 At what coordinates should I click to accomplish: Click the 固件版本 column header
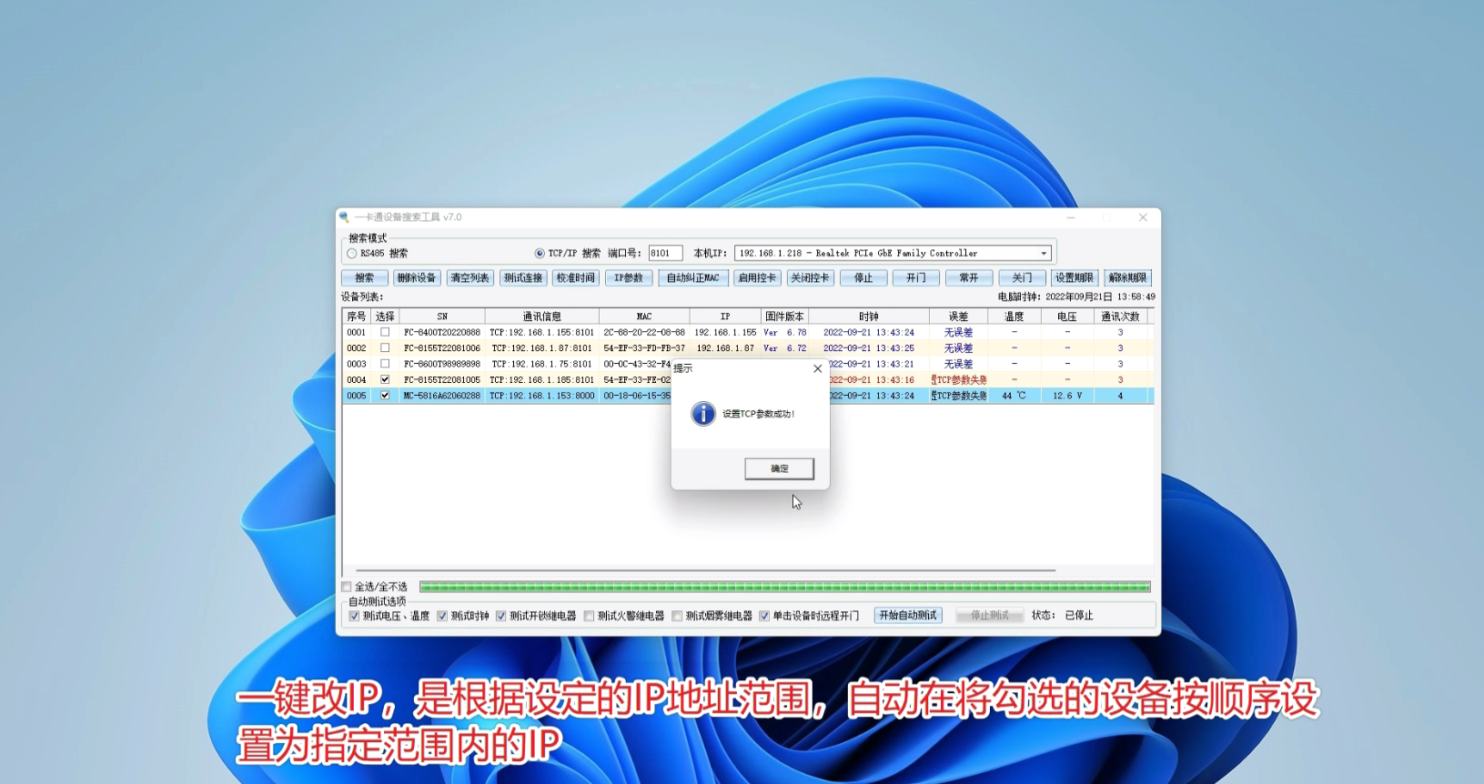pyautogui.click(x=784, y=317)
